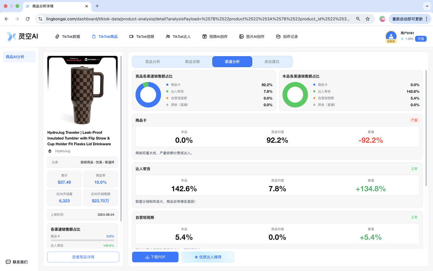Click the browser profile avatar icon
The image size is (433, 271).
pyautogui.click(x=382, y=19)
